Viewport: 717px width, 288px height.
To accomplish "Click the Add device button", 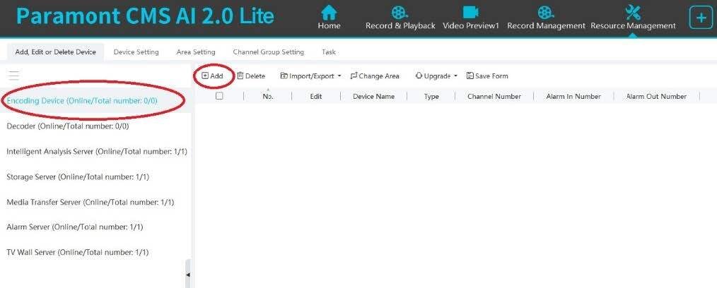I will click(x=213, y=76).
